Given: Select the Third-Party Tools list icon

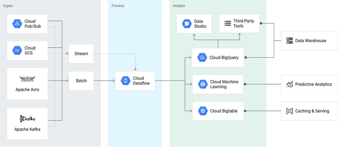Looking at the screenshot, I should point(228,23).
